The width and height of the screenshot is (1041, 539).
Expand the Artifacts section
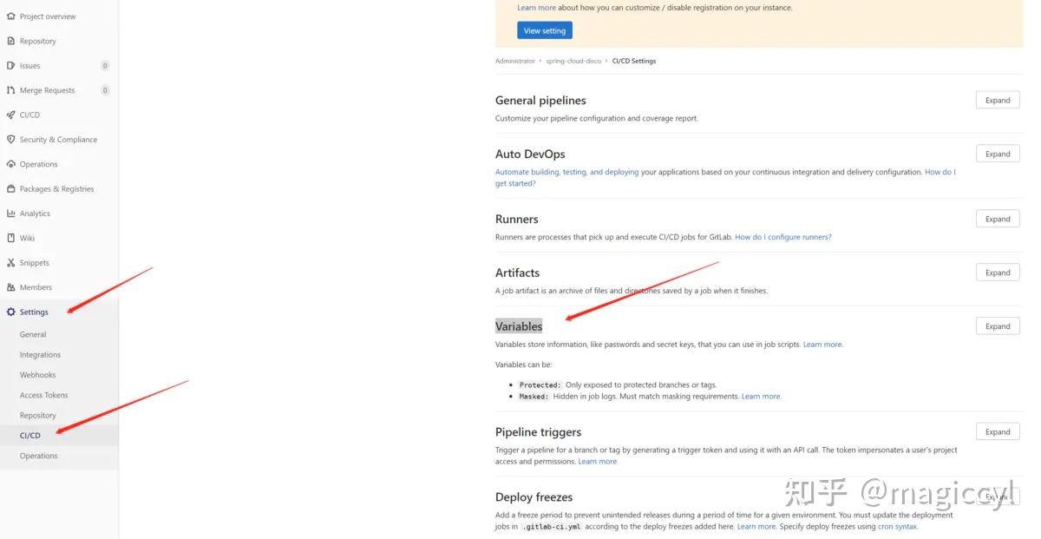point(998,273)
